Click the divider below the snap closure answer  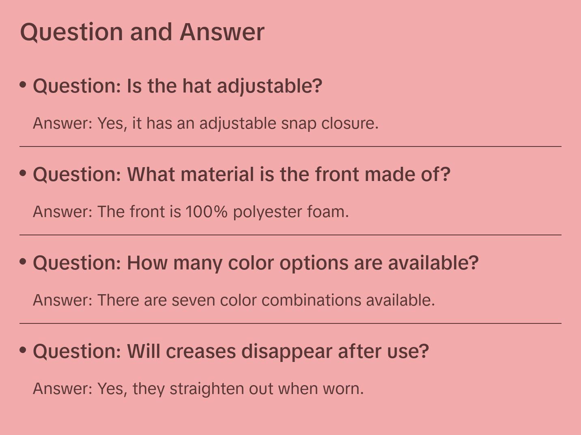coord(290,146)
